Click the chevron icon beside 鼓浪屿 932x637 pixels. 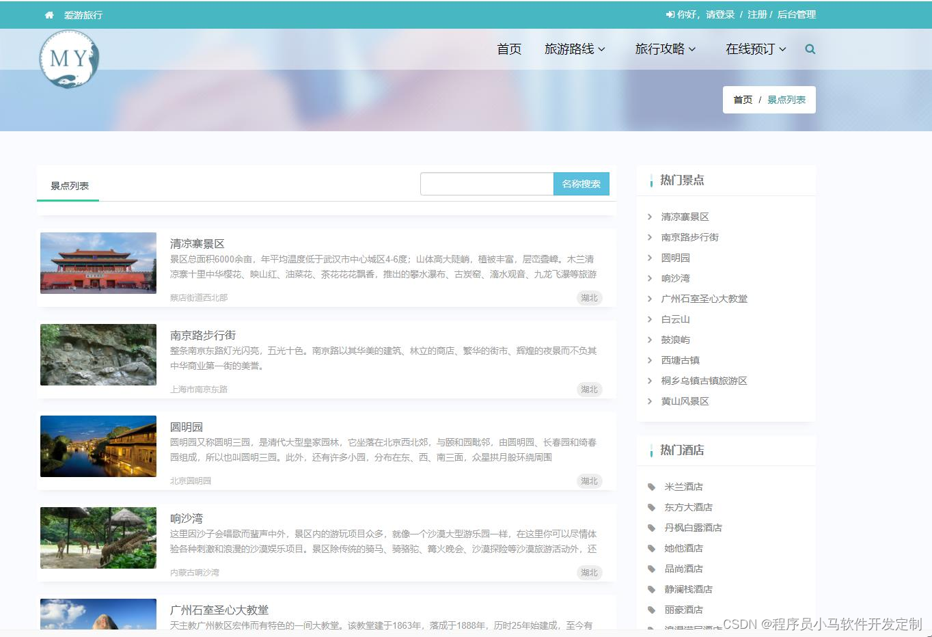(x=649, y=340)
